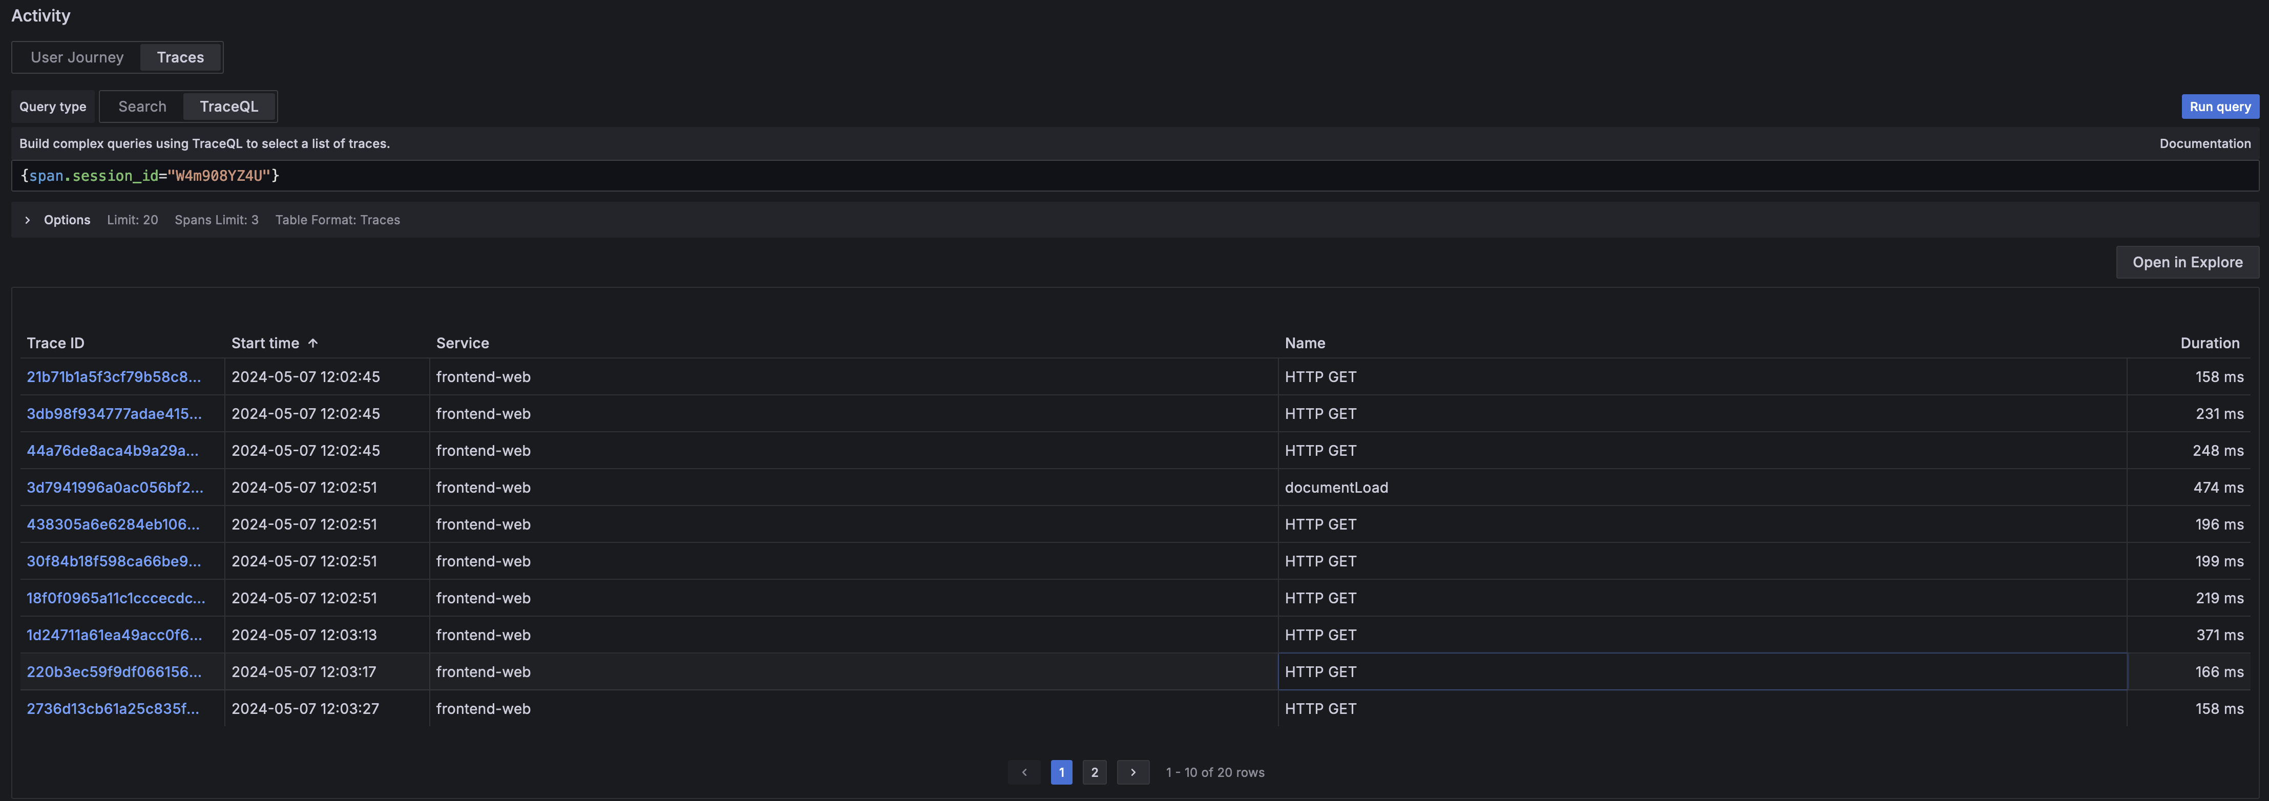Click the Start time sort arrow
This screenshot has height=801, width=2269.
(x=313, y=343)
